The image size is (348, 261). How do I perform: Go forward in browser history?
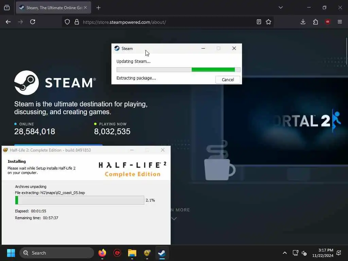[20, 22]
